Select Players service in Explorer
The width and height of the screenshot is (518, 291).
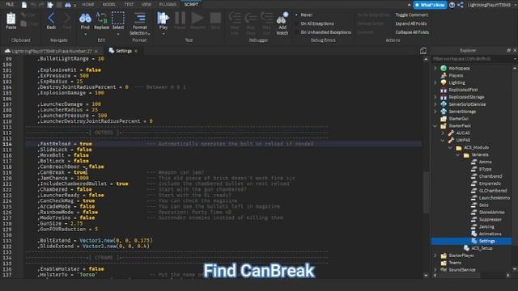click(456, 75)
